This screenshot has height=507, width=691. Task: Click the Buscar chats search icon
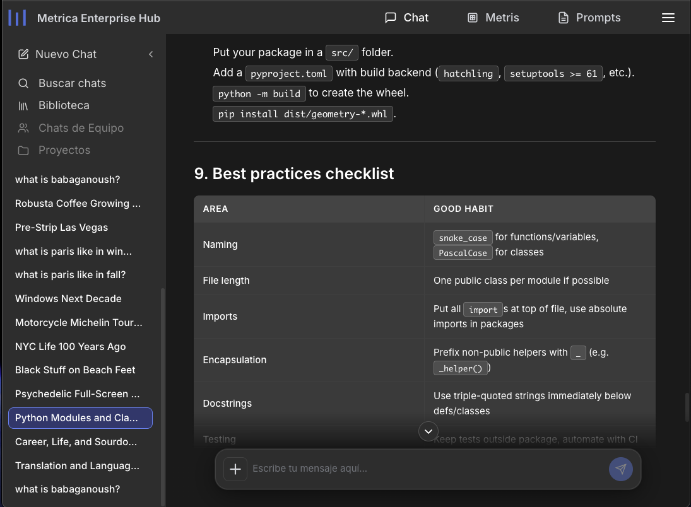coord(23,83)
